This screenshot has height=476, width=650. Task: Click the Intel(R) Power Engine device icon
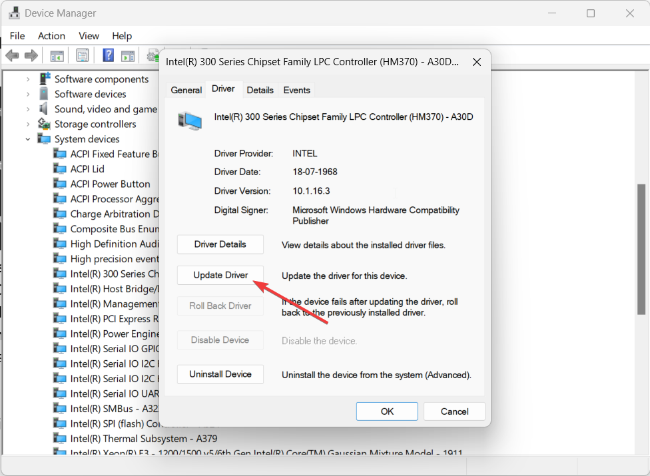tap(60, 334)
